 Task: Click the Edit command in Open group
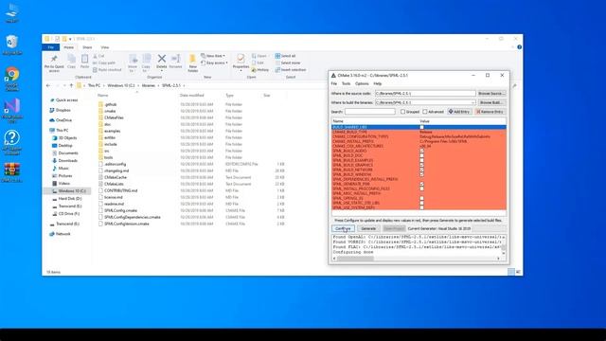258,63
